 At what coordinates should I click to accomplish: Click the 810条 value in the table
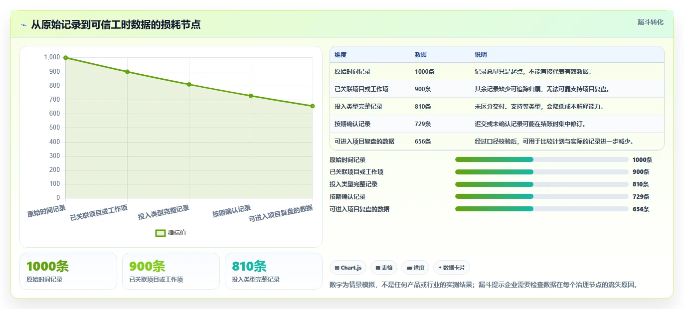pyautogui.click(x=423, y=107)
